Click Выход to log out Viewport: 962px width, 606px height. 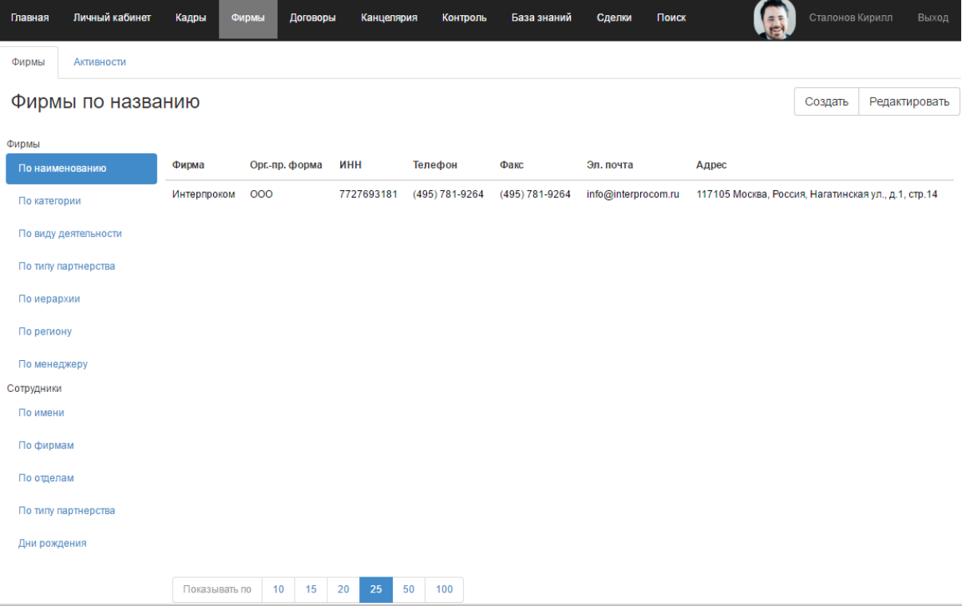(932, 18)
